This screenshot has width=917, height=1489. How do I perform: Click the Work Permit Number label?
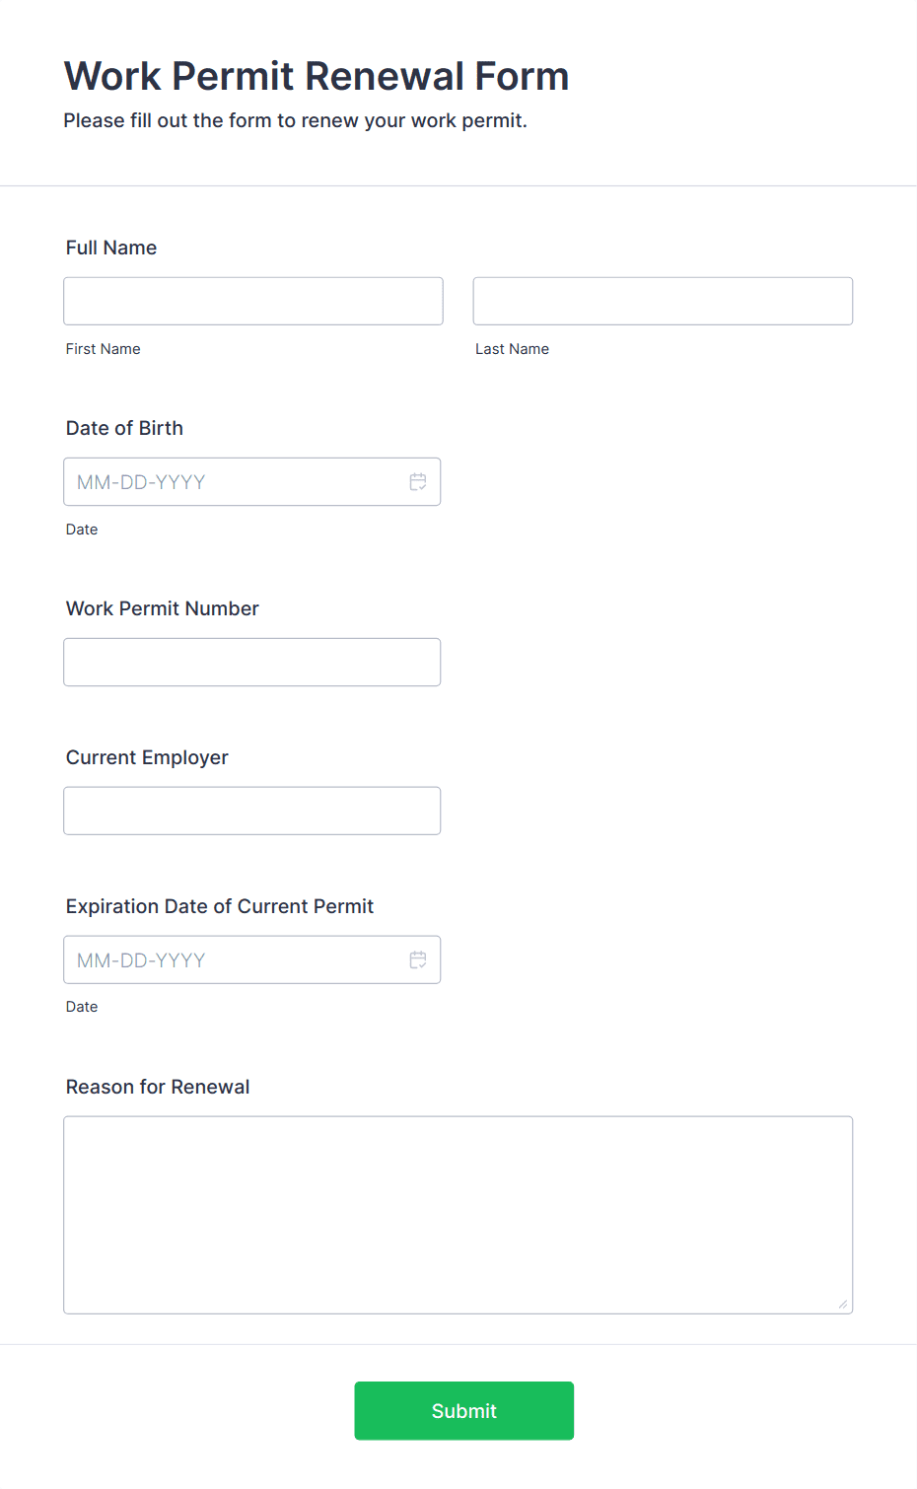[163, 608]
